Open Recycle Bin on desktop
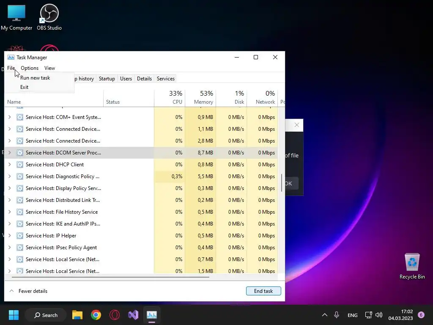 [x=412, y=266]
